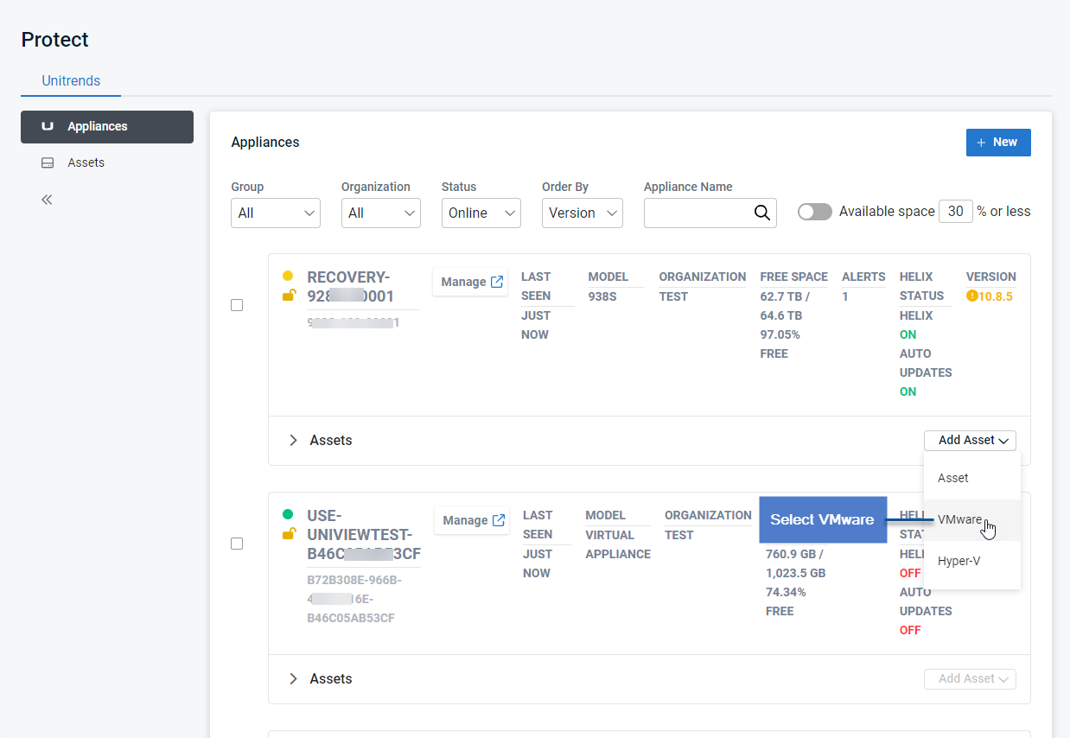This screenshot has height=738, width=1070.
Task: Click Manage for USE-UNIVIEWTEST appliance
Action: 474,520
